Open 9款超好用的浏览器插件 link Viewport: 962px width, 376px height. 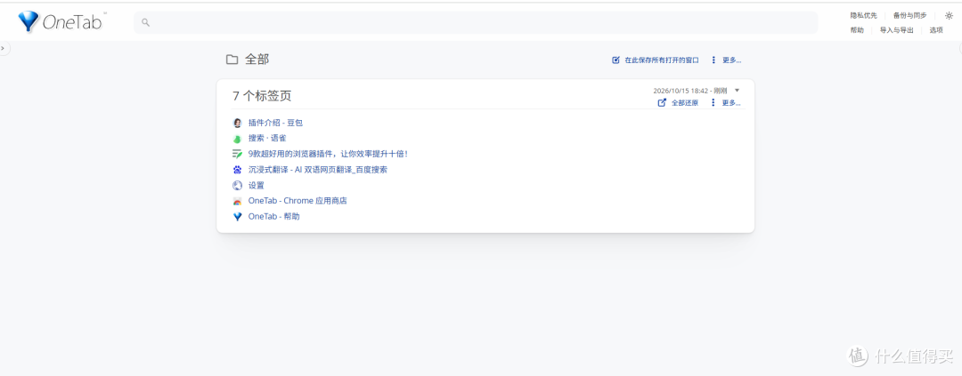(328, 154)
